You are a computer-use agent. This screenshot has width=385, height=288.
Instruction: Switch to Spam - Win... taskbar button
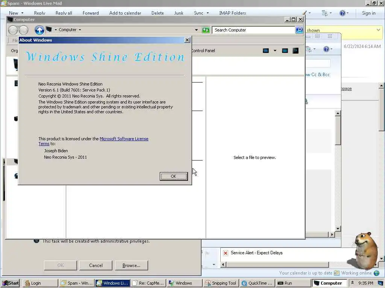(x=77, y=283)
